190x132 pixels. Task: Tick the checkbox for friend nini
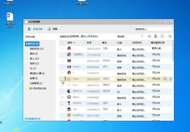coord(62,109)
